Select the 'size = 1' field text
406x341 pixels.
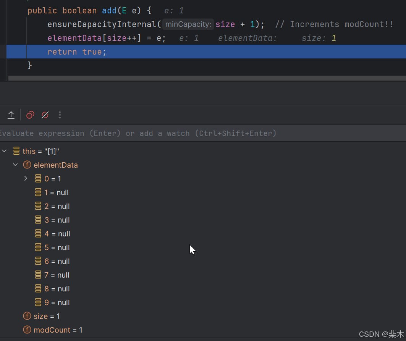(47, 316)
